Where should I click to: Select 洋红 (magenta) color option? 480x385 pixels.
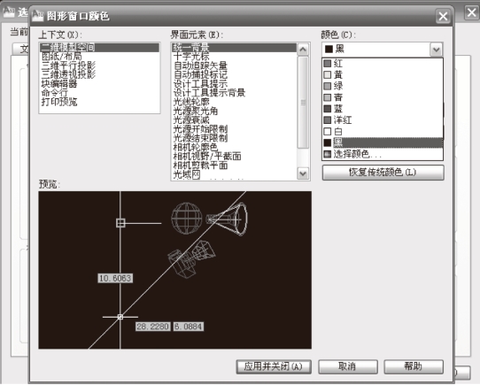tap(383, 120)
